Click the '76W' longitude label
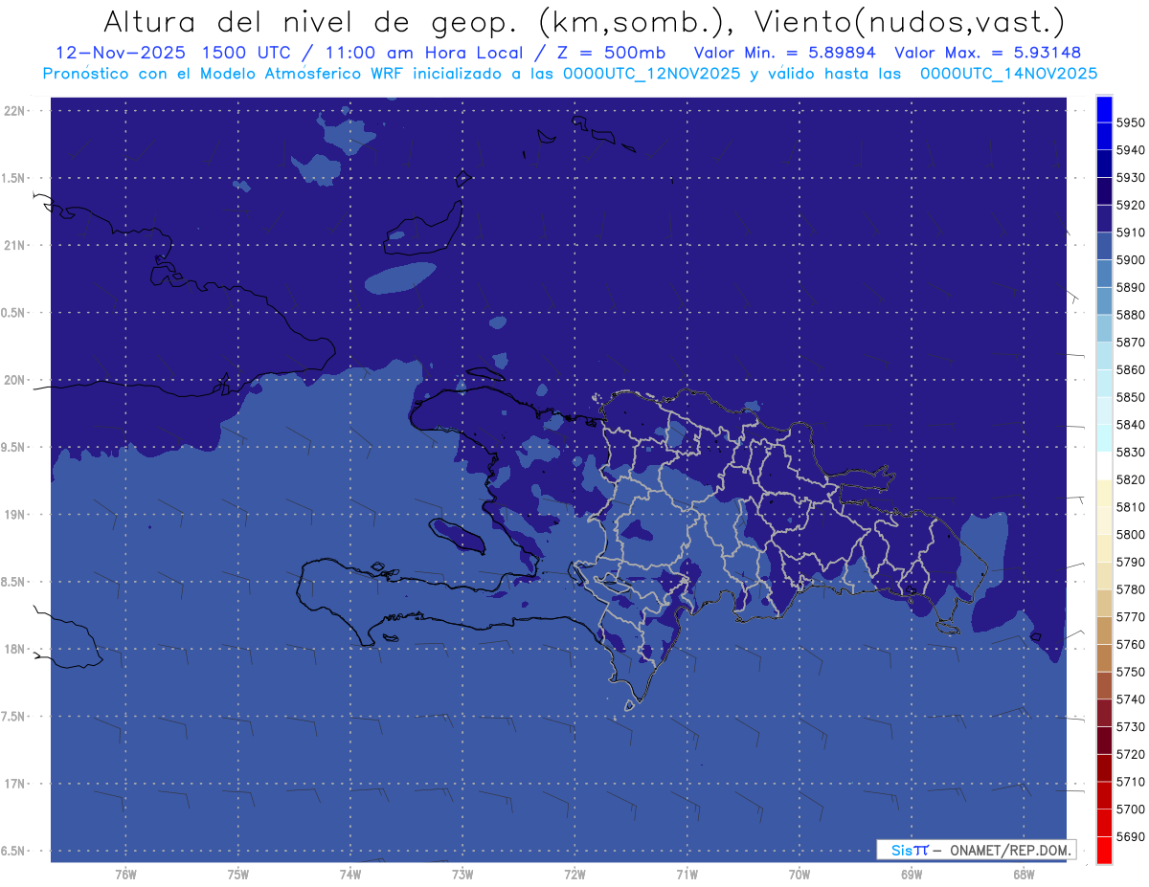1149x887 pixels. point(125,874)
